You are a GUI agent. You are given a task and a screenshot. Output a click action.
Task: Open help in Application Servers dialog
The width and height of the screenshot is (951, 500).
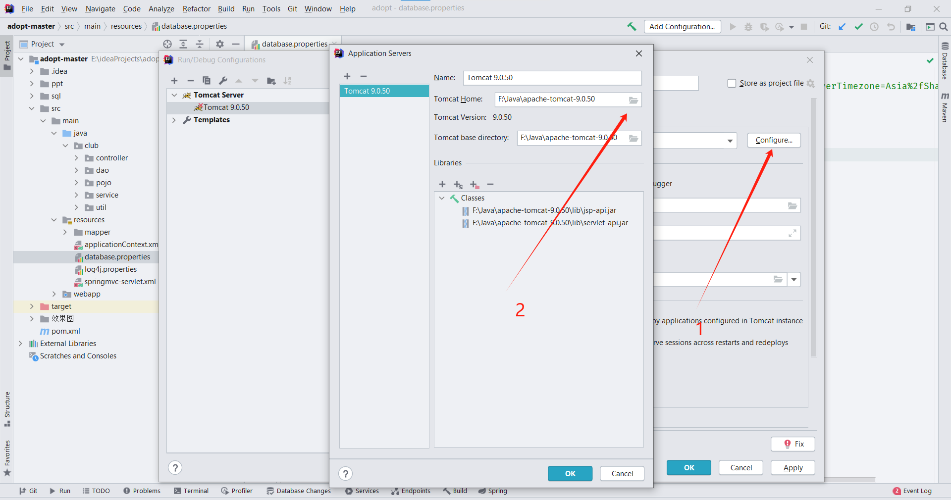point(346,474)
